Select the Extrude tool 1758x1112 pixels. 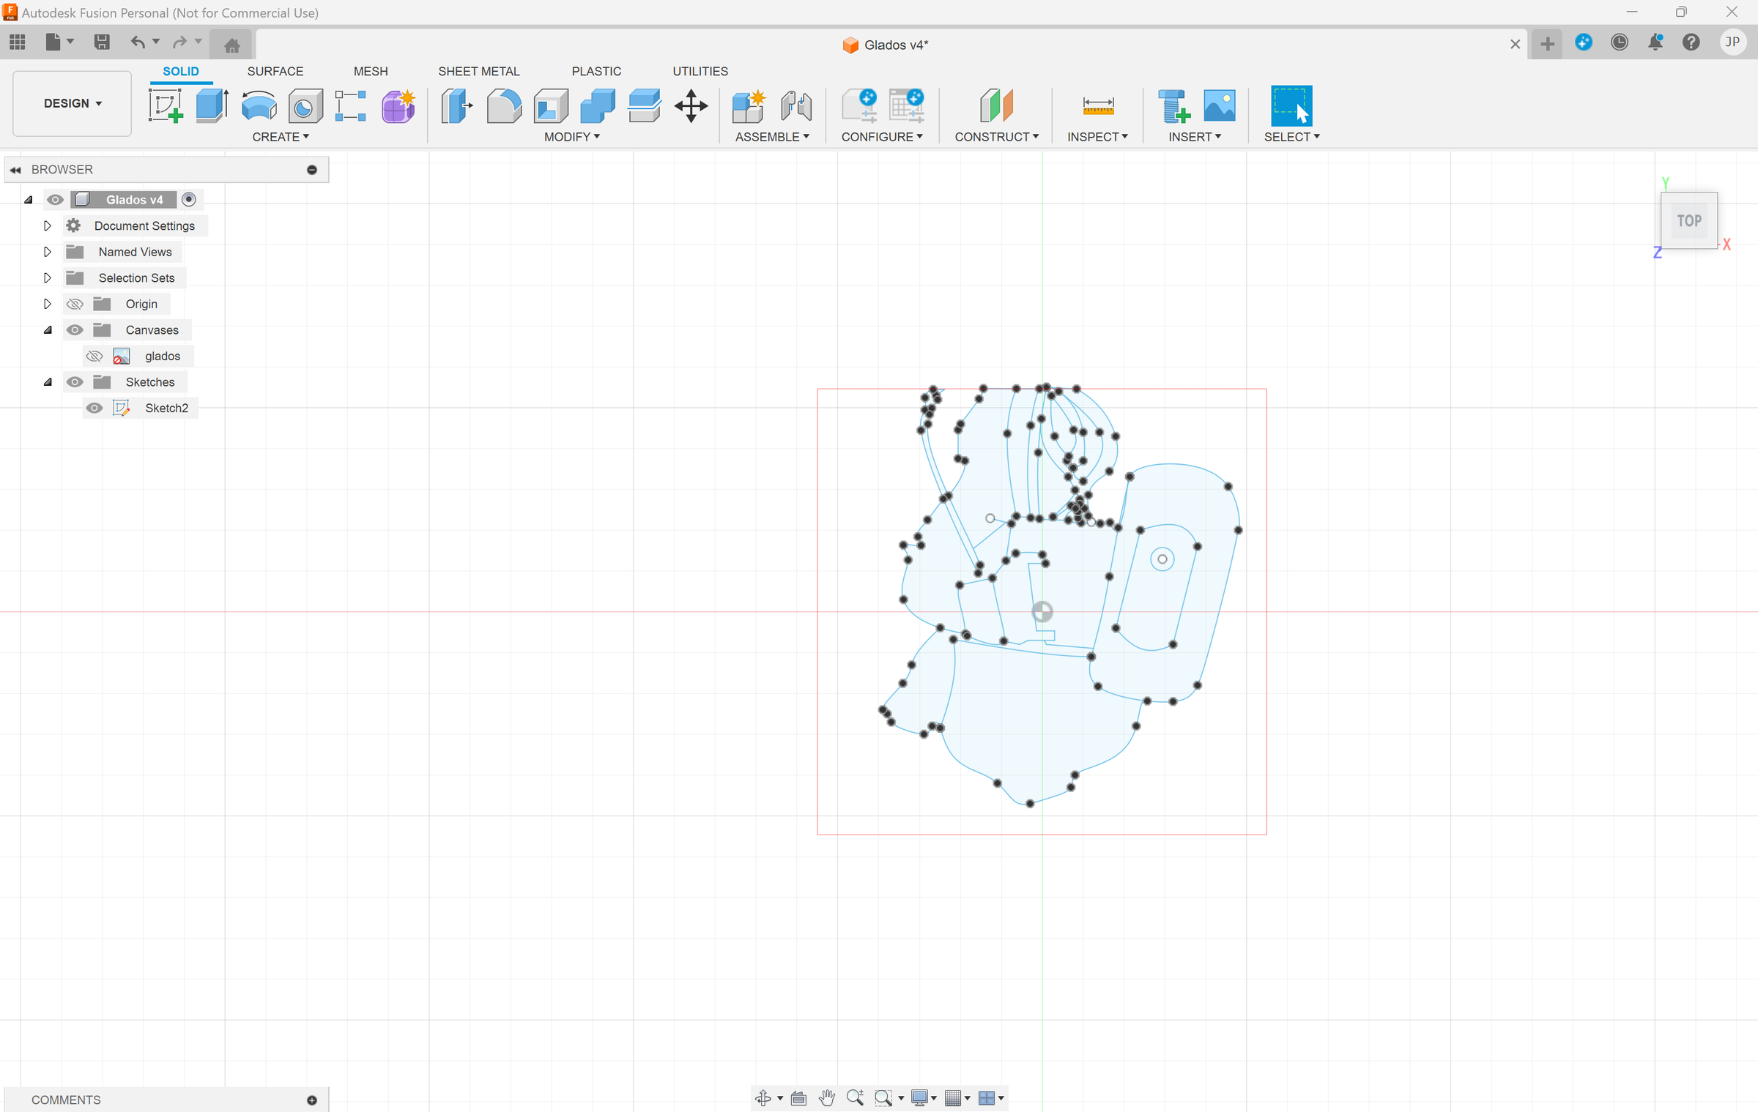click(212, 106)
